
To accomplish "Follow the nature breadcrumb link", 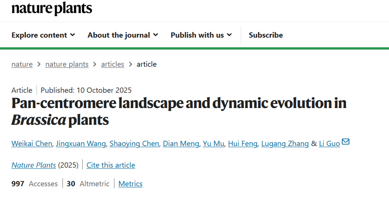I will pyautogui.click(x=22, y=64).
